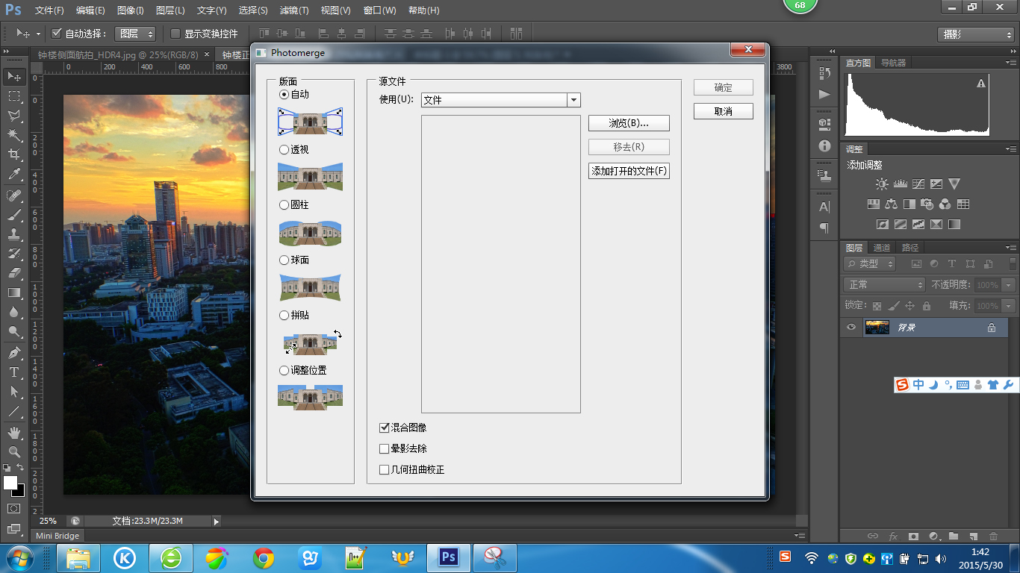The image size is (1020, 573).
Task: Select the Eraser tool
Action: [14, 273]
